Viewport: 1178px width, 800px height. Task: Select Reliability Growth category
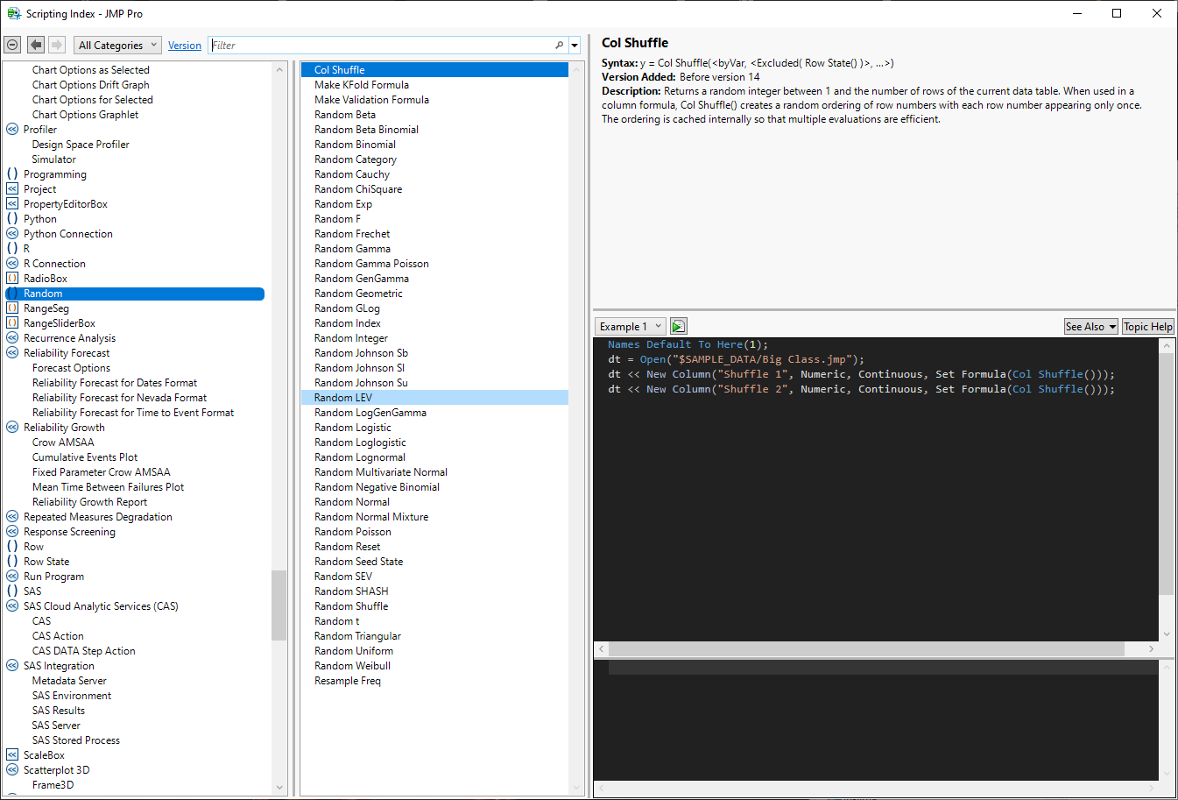[x=64, y=428]
